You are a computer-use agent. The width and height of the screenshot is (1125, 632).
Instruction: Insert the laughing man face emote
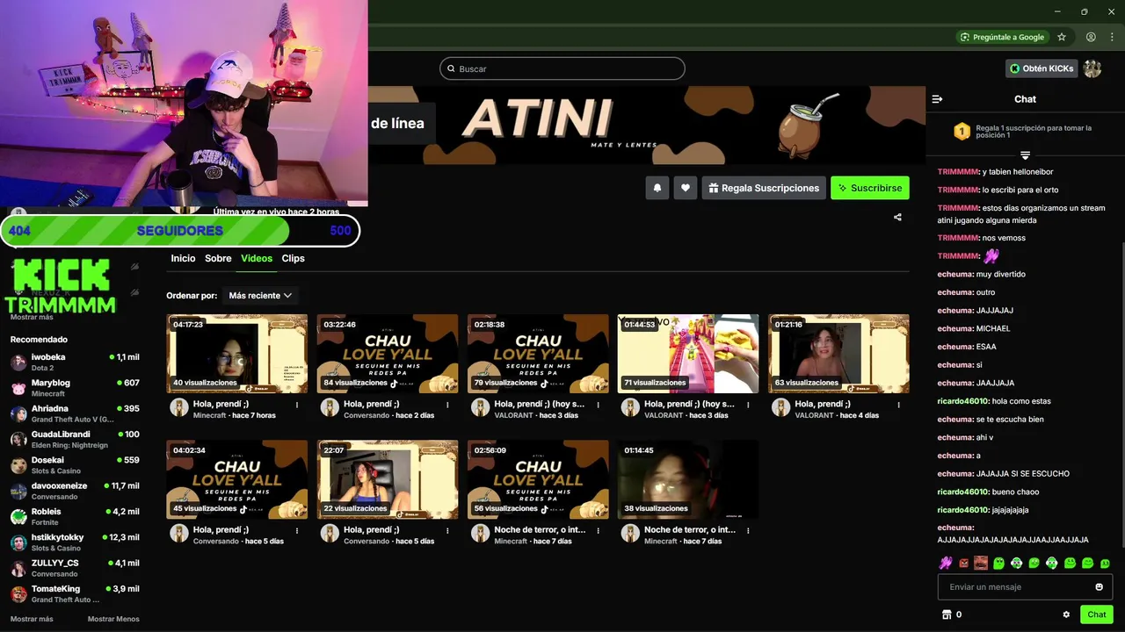pyautogui.click(x=981, y=563)
